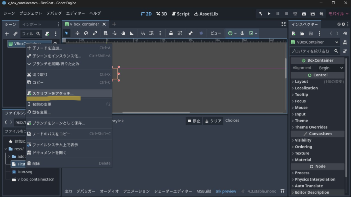This screenshot has width=351, height=197.
Task: Click the 停止 stop button
Action: pyautogui.click(x=194, y=121)
